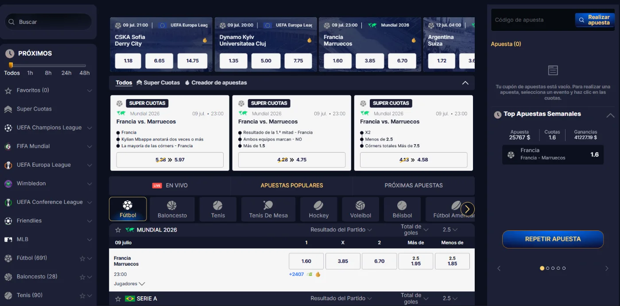620x306 pixels.
Task: Select the Fútbol sport icon tab
Action: 128,209
